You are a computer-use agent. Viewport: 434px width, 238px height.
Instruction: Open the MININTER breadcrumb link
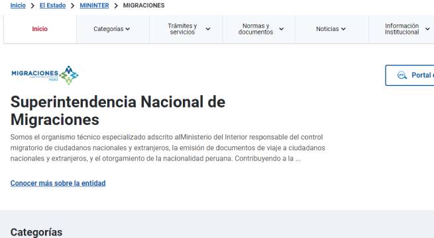pyautogui.click(x=94, y=5)
